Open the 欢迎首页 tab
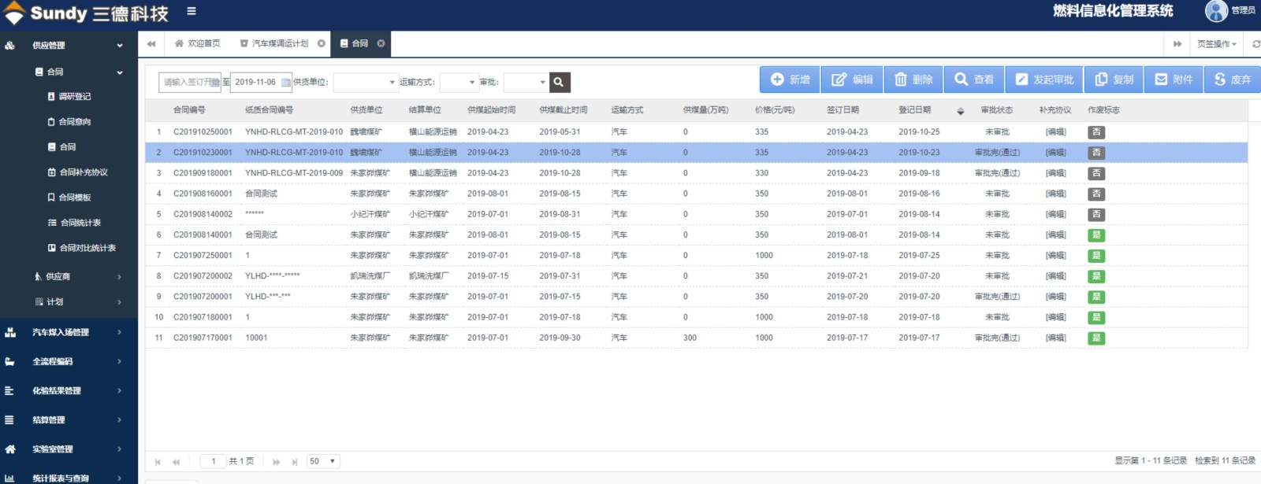 (x=198, y=43)
